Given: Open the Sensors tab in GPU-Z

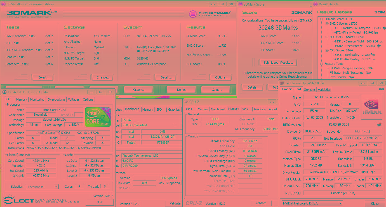Looking at the screenshot, I should click(309, 90).
